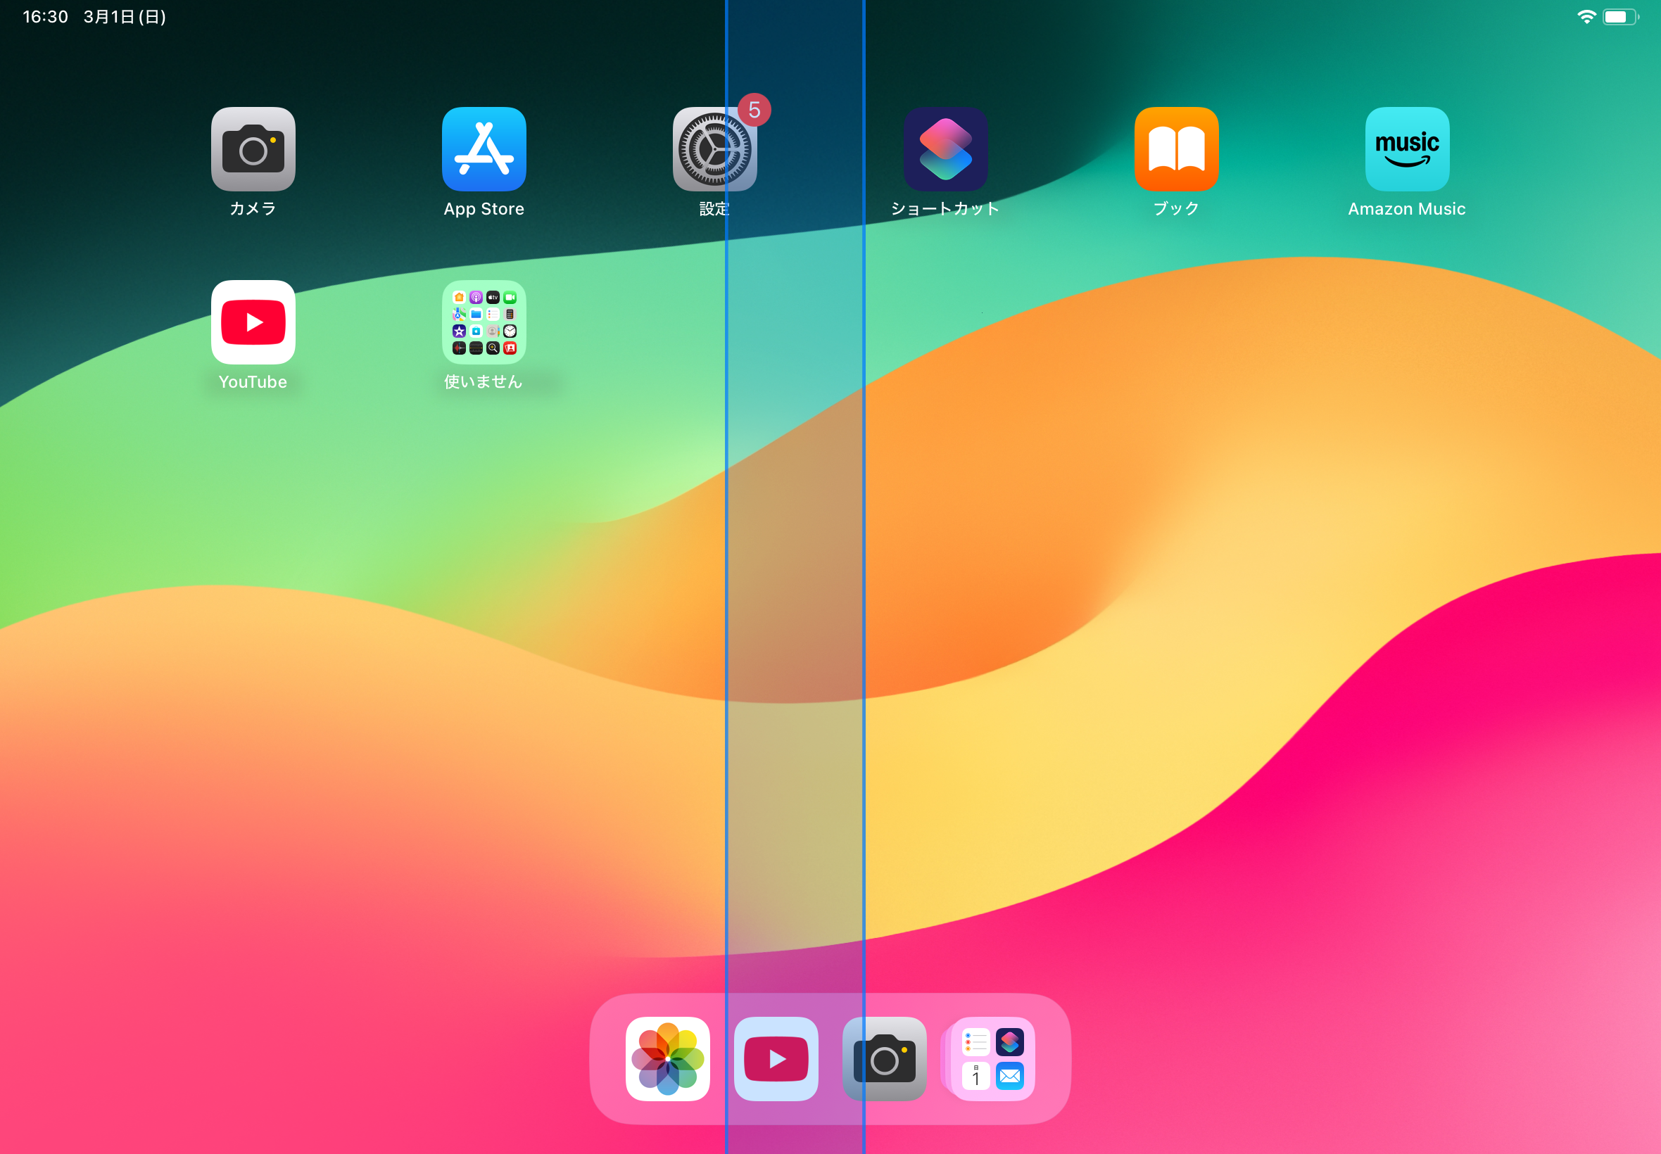Open the カメラ app on home screen
This screenshot has height=1154, width=1661.
(x=253, y=150)
